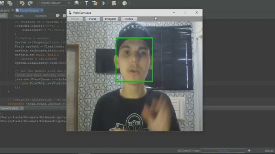The height and width of the screenshot is (154, 275).
Task: Click the 'libraryPath =' code line
Action: pos(44,30)
